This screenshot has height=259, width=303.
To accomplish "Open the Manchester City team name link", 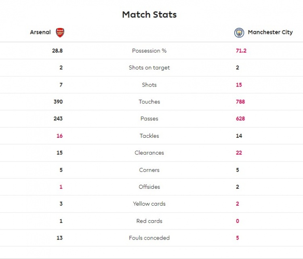I will pyautogui.click(x=270, y=32).
